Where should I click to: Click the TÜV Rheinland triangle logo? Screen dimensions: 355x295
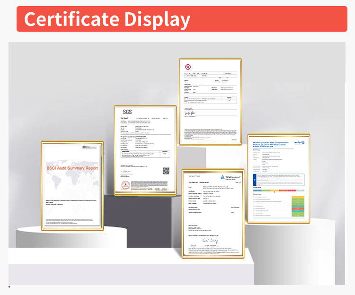(221, 175)
